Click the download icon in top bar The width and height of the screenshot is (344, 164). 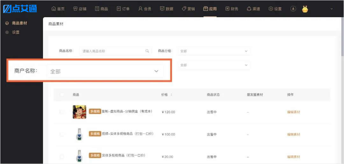click(293, 9)
